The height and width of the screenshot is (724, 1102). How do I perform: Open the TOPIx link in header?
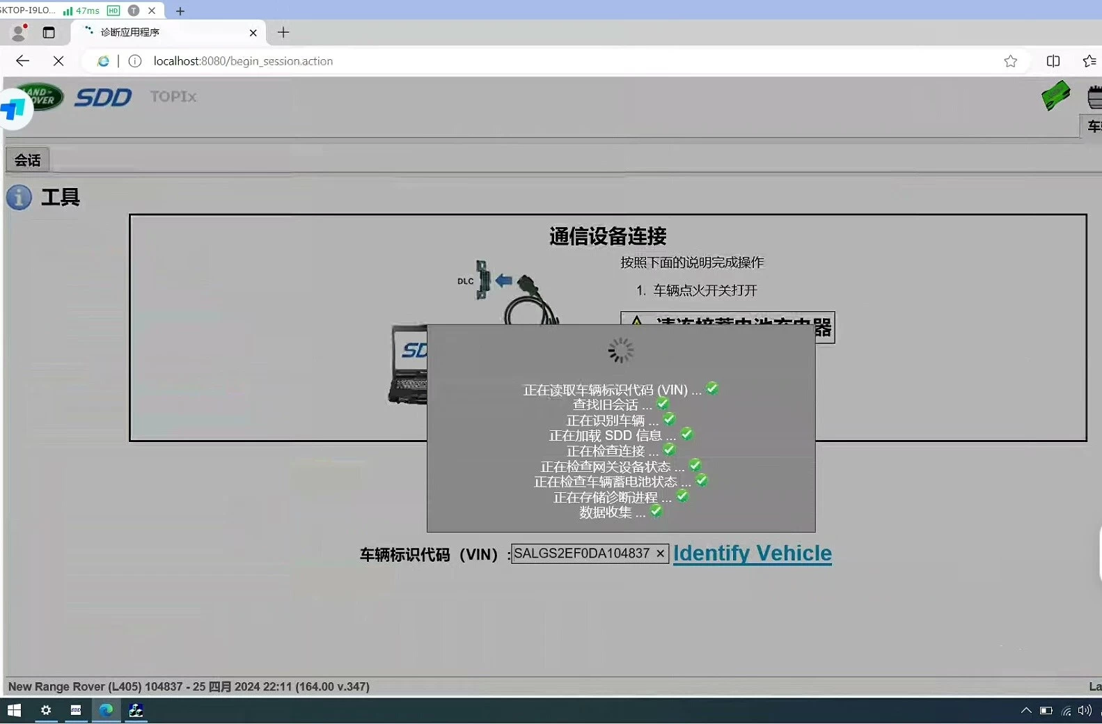coord(173,97)
